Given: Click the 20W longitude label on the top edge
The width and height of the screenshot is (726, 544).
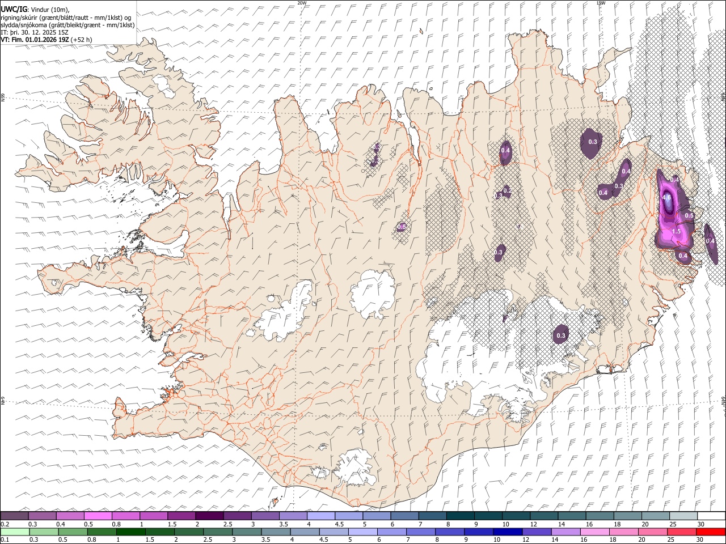Looking at the screenshot, I should pos(302,3).
